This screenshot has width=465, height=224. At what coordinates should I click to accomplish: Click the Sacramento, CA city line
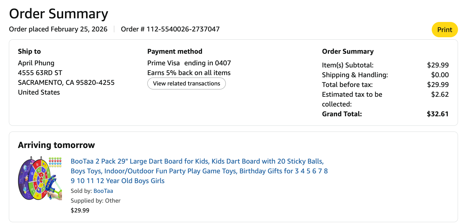[x=66, y=83]
